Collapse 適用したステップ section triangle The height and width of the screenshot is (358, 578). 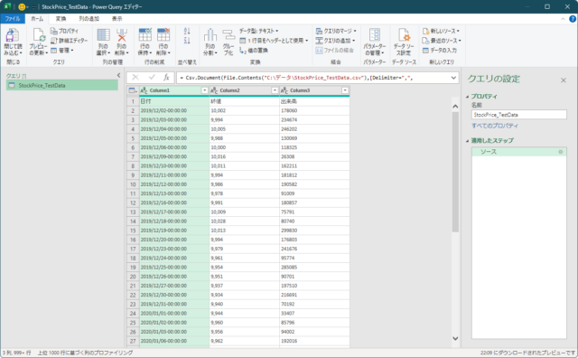[468, 141]
